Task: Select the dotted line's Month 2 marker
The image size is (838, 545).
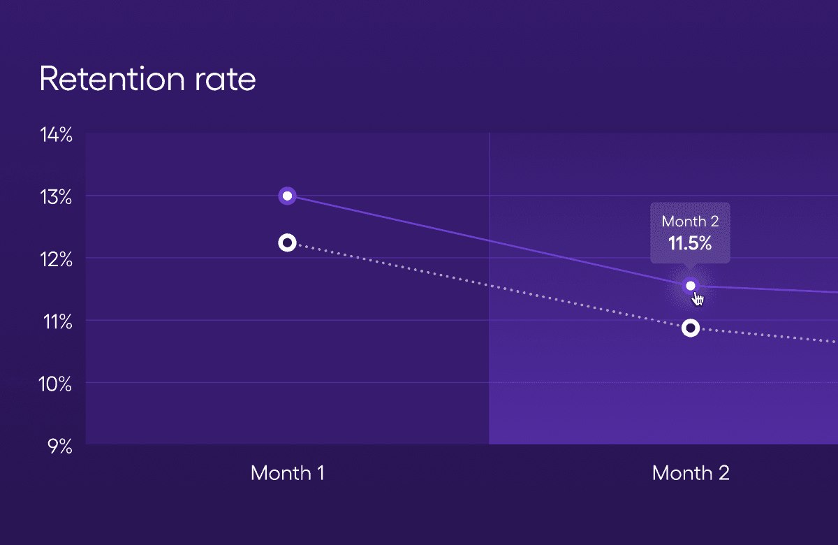Action: (x=691, y=328)
